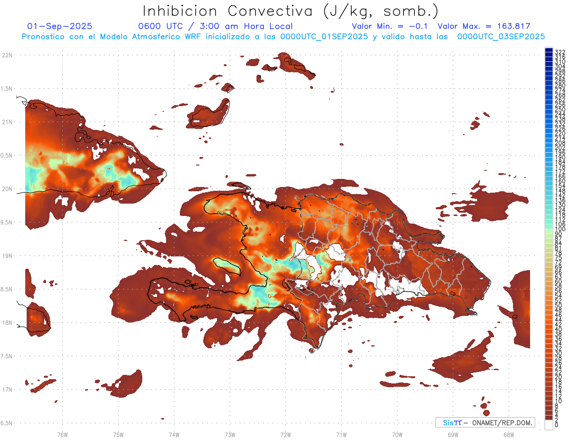Select the 'Valor Max. = 163.817' readout
Viewport: 571px width, 441px height.
click(x=484, y=27)
